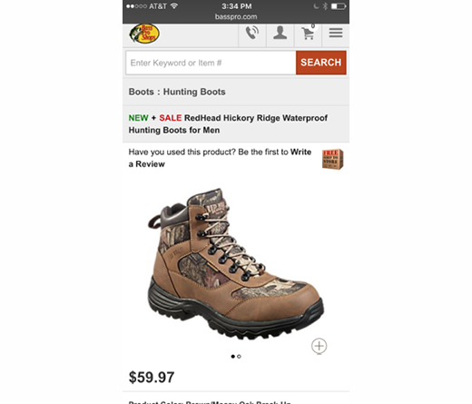Tap the Free Ship to Store box icon
The height and width of the screenshot is (404, 472).
332,159
